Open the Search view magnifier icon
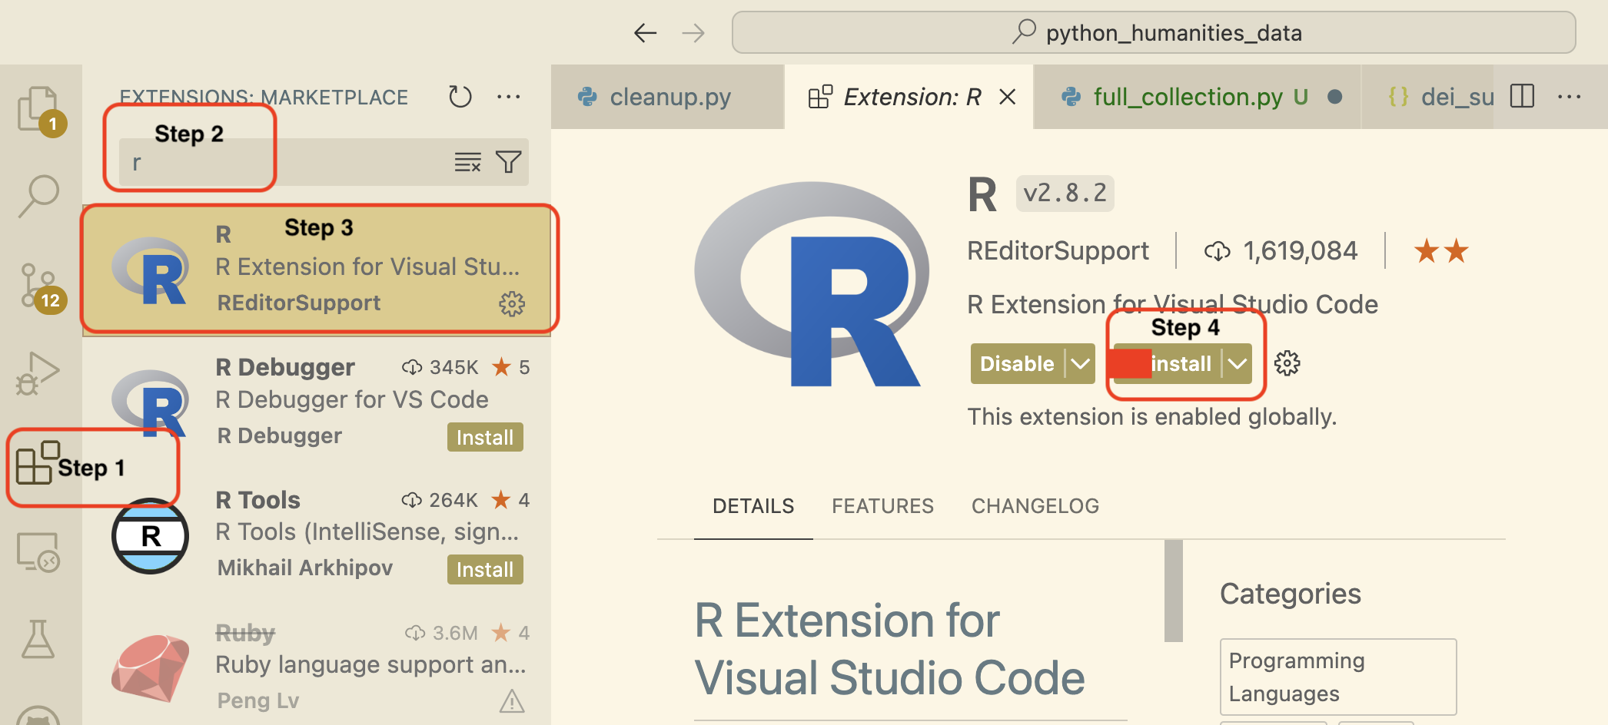This screenshot has width=1608, height=725. (38, 197)
